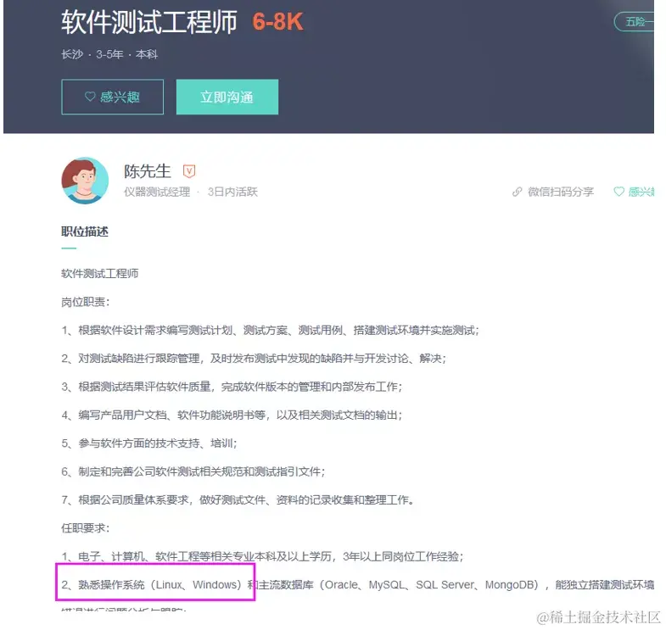Click duty line 1 about 编写测试计划
This screenshot has width=666, height=630.
[x=270, y=331]
